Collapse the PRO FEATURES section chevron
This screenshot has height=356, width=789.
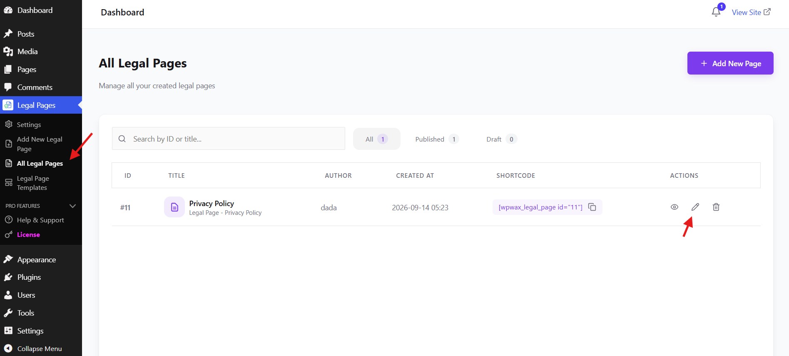pos(72,206)
